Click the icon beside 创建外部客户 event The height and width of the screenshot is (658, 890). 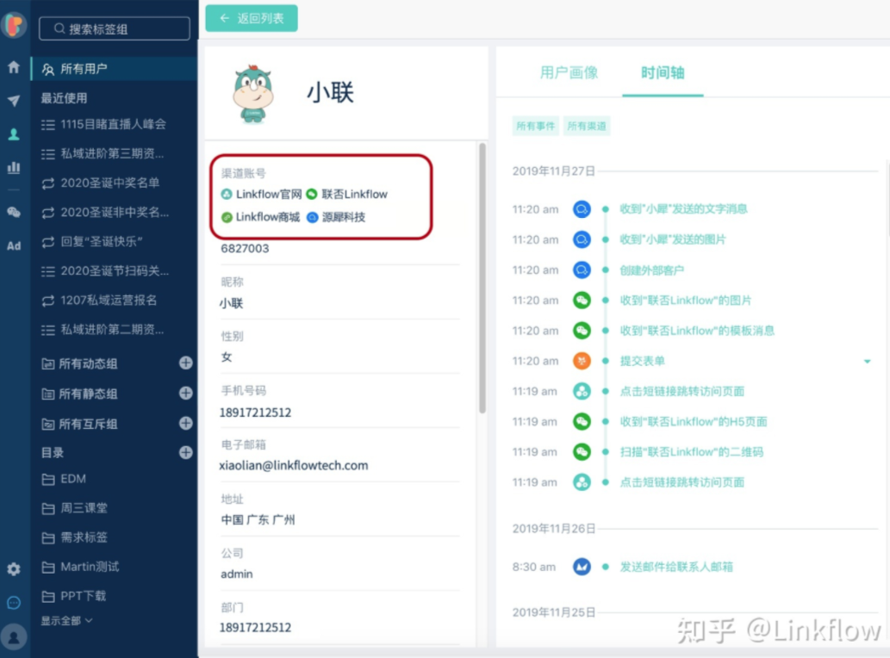coord(582,270)
